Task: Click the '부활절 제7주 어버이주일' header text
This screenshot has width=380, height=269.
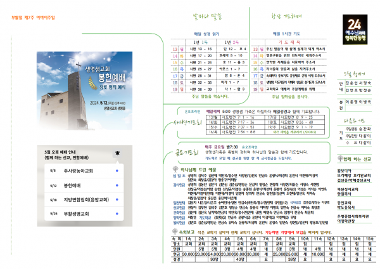Action: (x=33, y=18)
